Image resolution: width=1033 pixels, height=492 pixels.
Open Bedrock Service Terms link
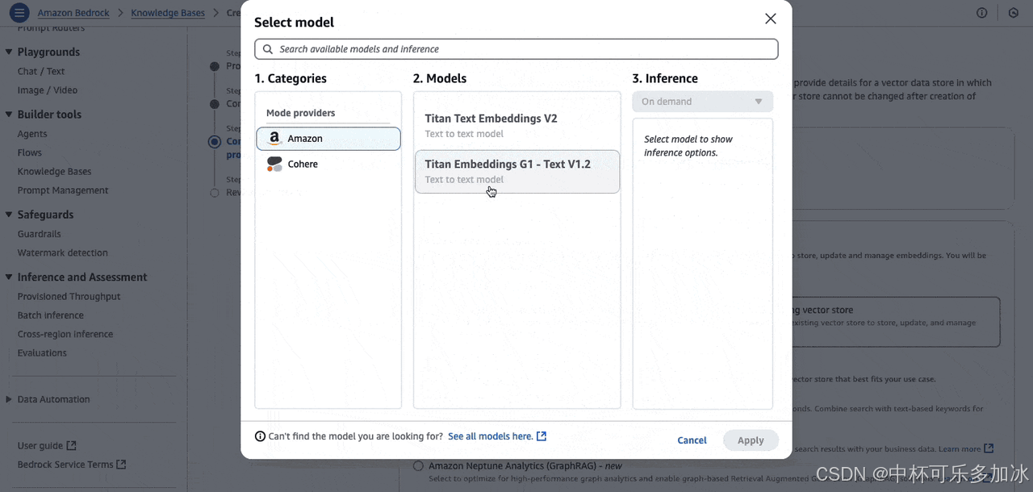click(x=66, y=465)
